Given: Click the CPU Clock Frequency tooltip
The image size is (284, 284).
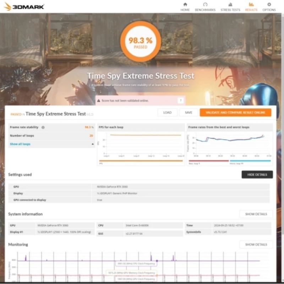Looking at the screenshot, I should coord(136,263).
